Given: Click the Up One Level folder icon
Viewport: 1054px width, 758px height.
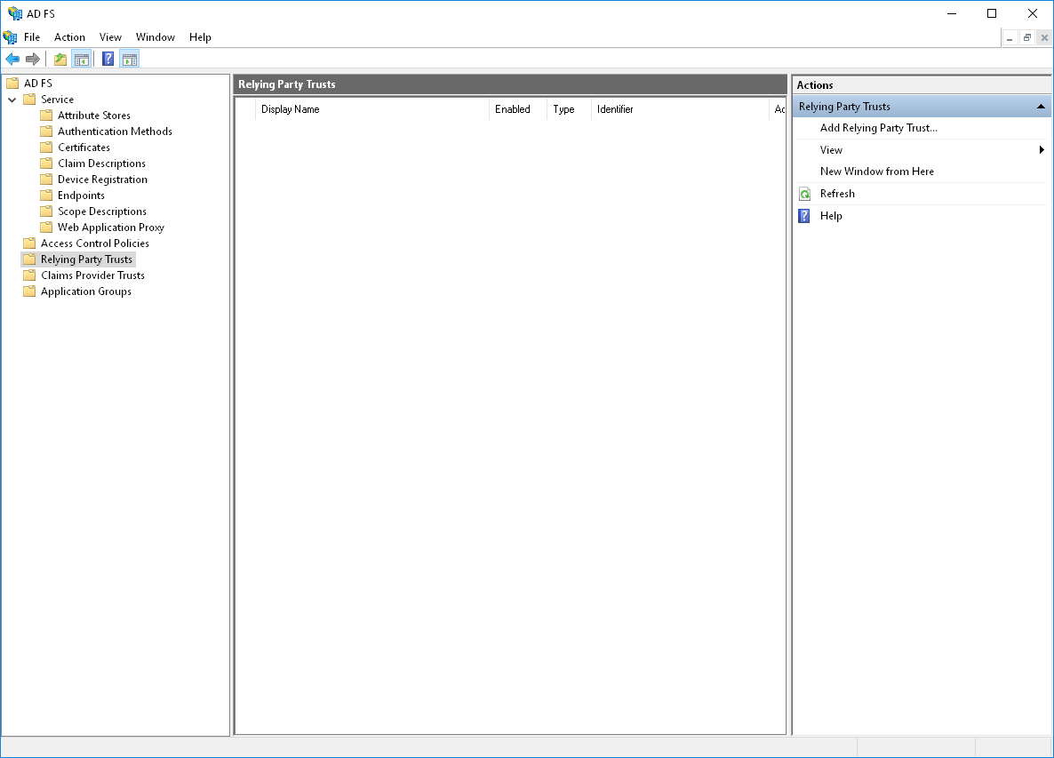Looking at the screenshot, I should [60, 60].
